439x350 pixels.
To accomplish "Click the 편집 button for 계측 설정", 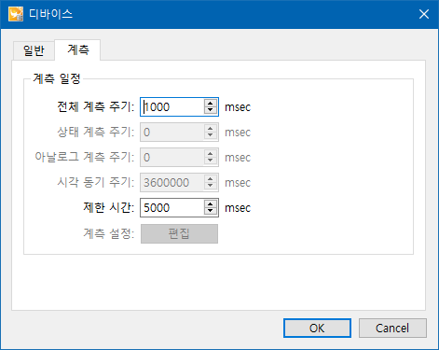I will tap(179, 233).
